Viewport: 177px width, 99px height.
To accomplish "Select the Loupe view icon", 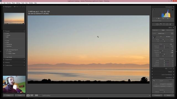I will pos(28,95).
